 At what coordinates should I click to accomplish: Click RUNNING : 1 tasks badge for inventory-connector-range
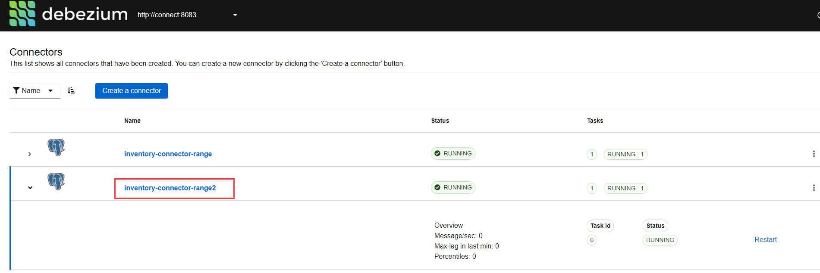tap(625, 154)
